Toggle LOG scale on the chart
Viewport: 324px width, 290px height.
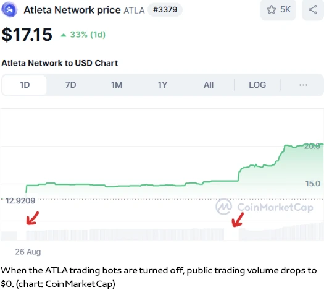point(257,85)
